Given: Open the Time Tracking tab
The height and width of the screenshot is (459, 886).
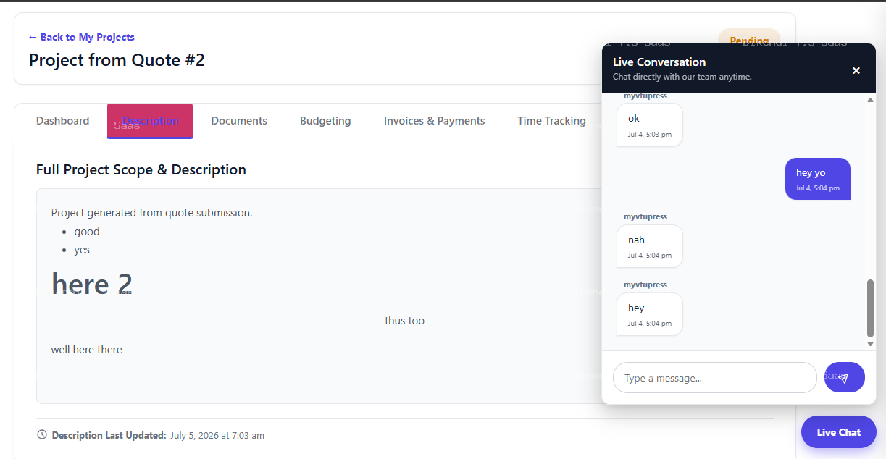Looking at the screenshot, I should pos(552,121).
